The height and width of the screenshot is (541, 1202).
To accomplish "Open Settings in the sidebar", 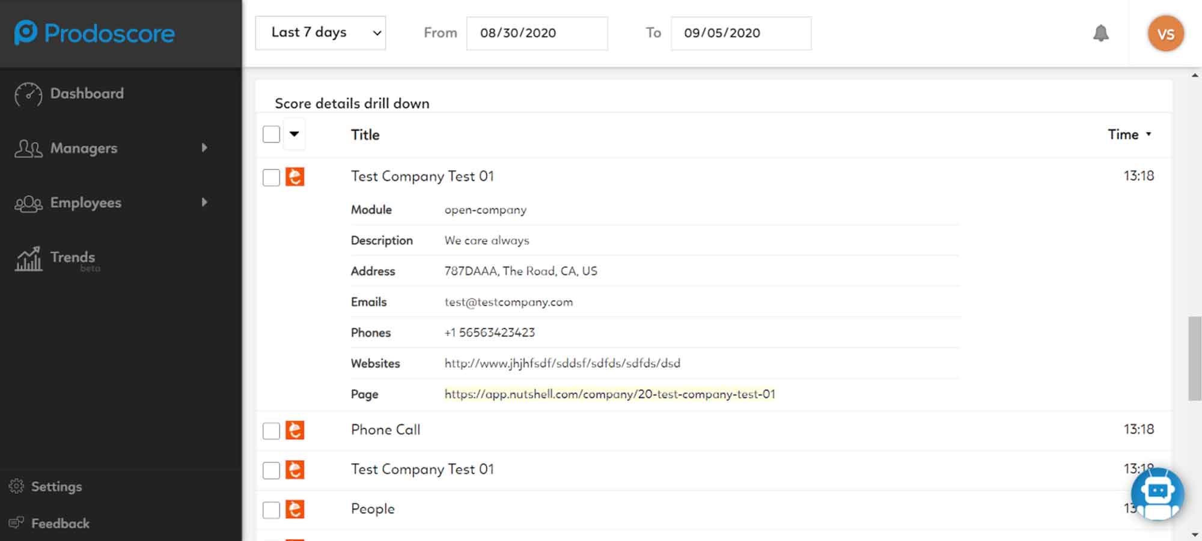I will pyautogui.click(x=56, y=486).
